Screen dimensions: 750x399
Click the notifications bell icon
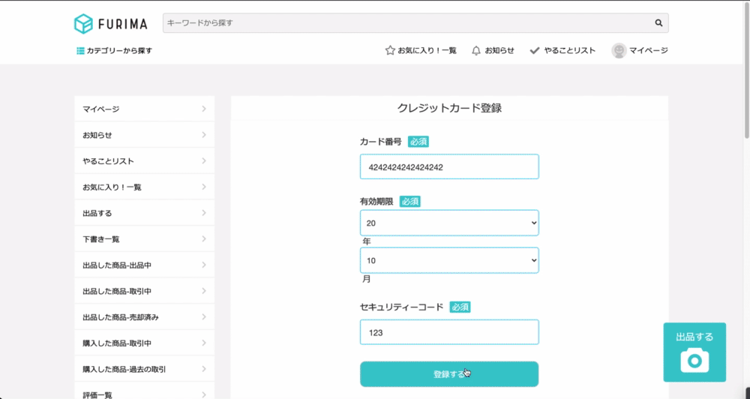click(x=476, y=50)
